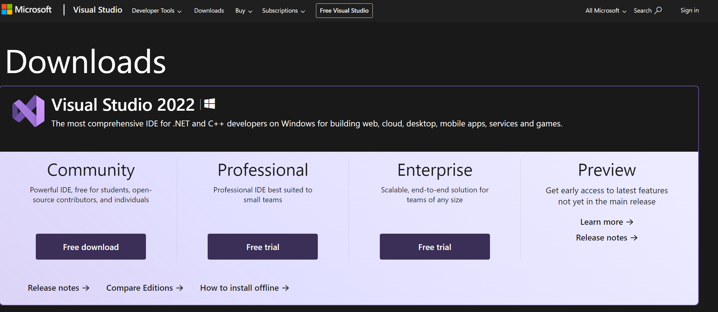Click the Microsoft logo

(27, 10)
